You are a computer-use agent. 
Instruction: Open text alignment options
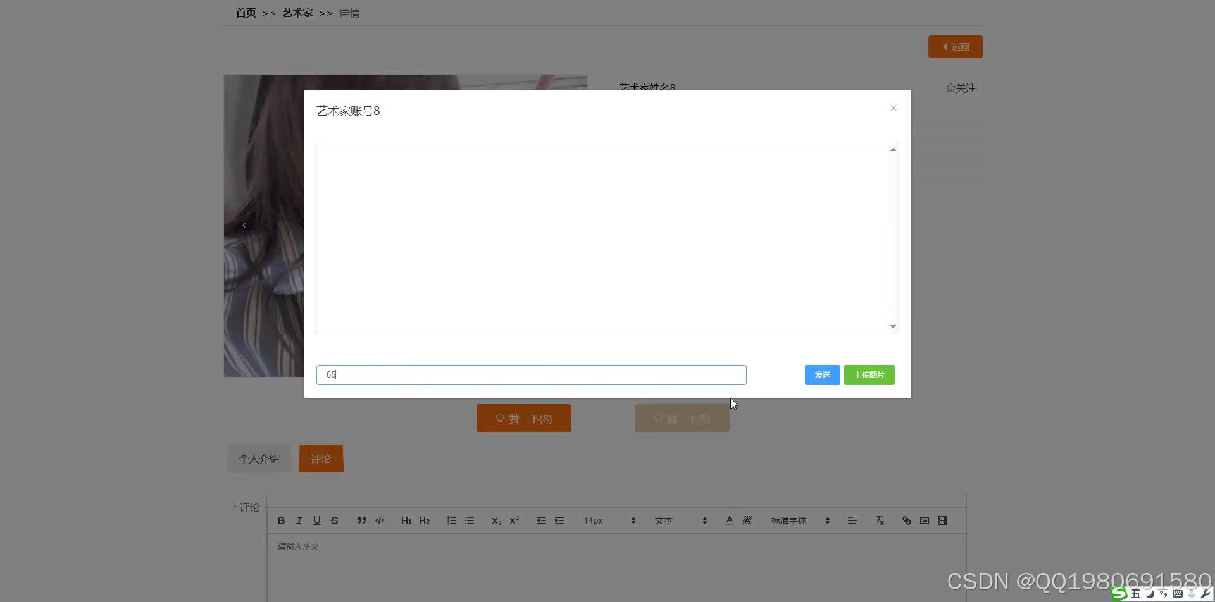point(852,520)
